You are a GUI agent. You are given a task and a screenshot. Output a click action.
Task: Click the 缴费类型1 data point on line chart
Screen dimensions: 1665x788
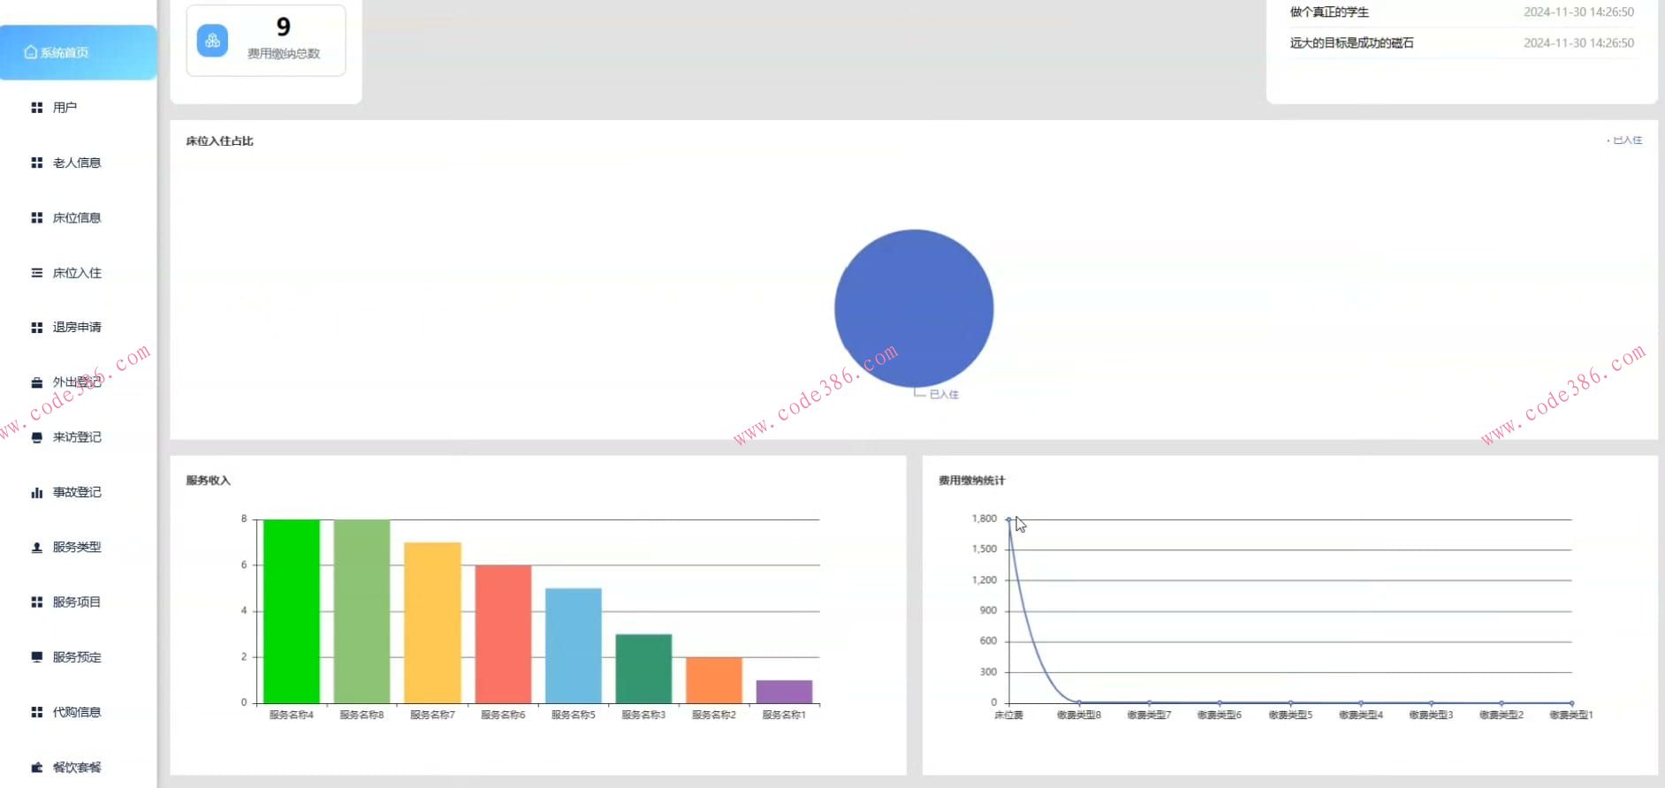(1571, 703)
